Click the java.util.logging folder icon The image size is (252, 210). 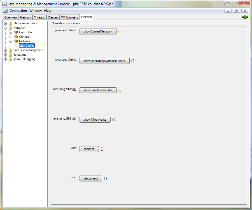(10, 59)
